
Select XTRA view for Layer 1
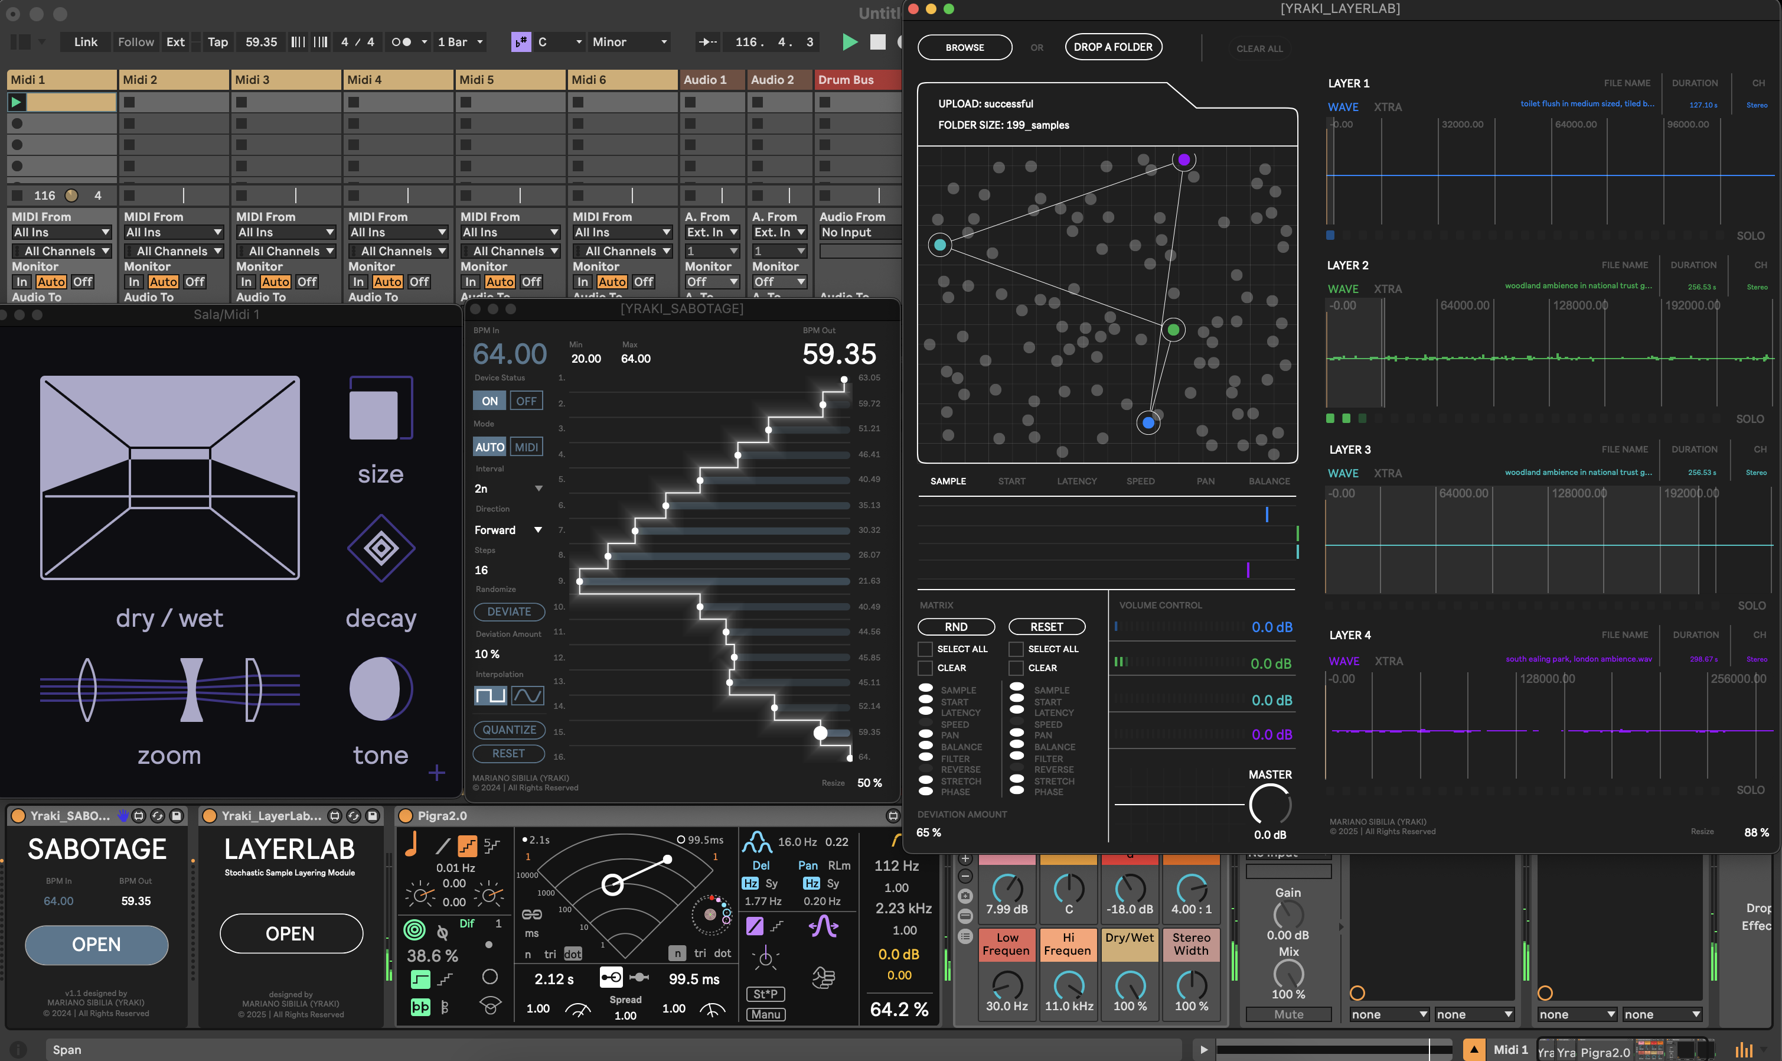pos(1388,106)
